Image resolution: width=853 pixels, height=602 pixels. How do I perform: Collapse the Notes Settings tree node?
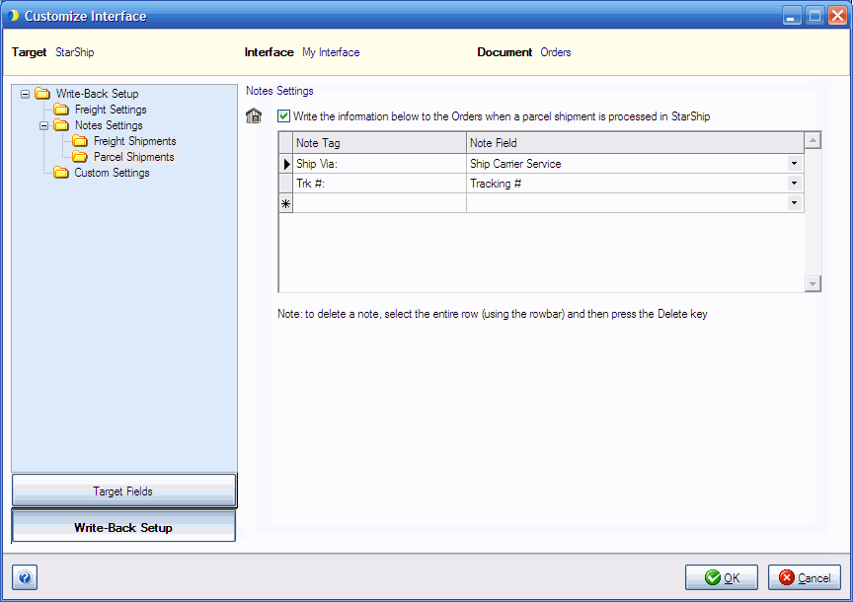tap(44, 125)
